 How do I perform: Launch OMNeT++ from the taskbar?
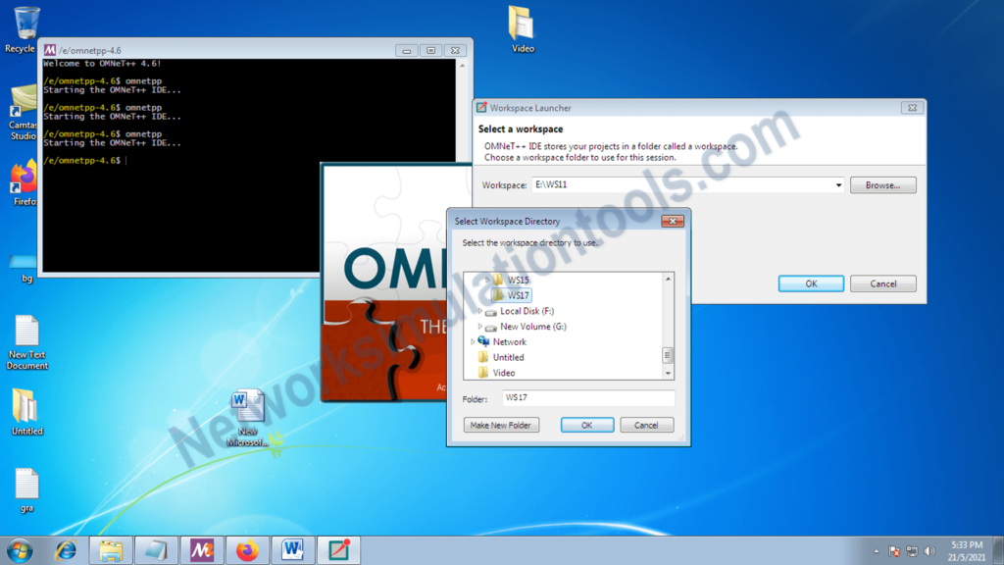coord(201,550)
